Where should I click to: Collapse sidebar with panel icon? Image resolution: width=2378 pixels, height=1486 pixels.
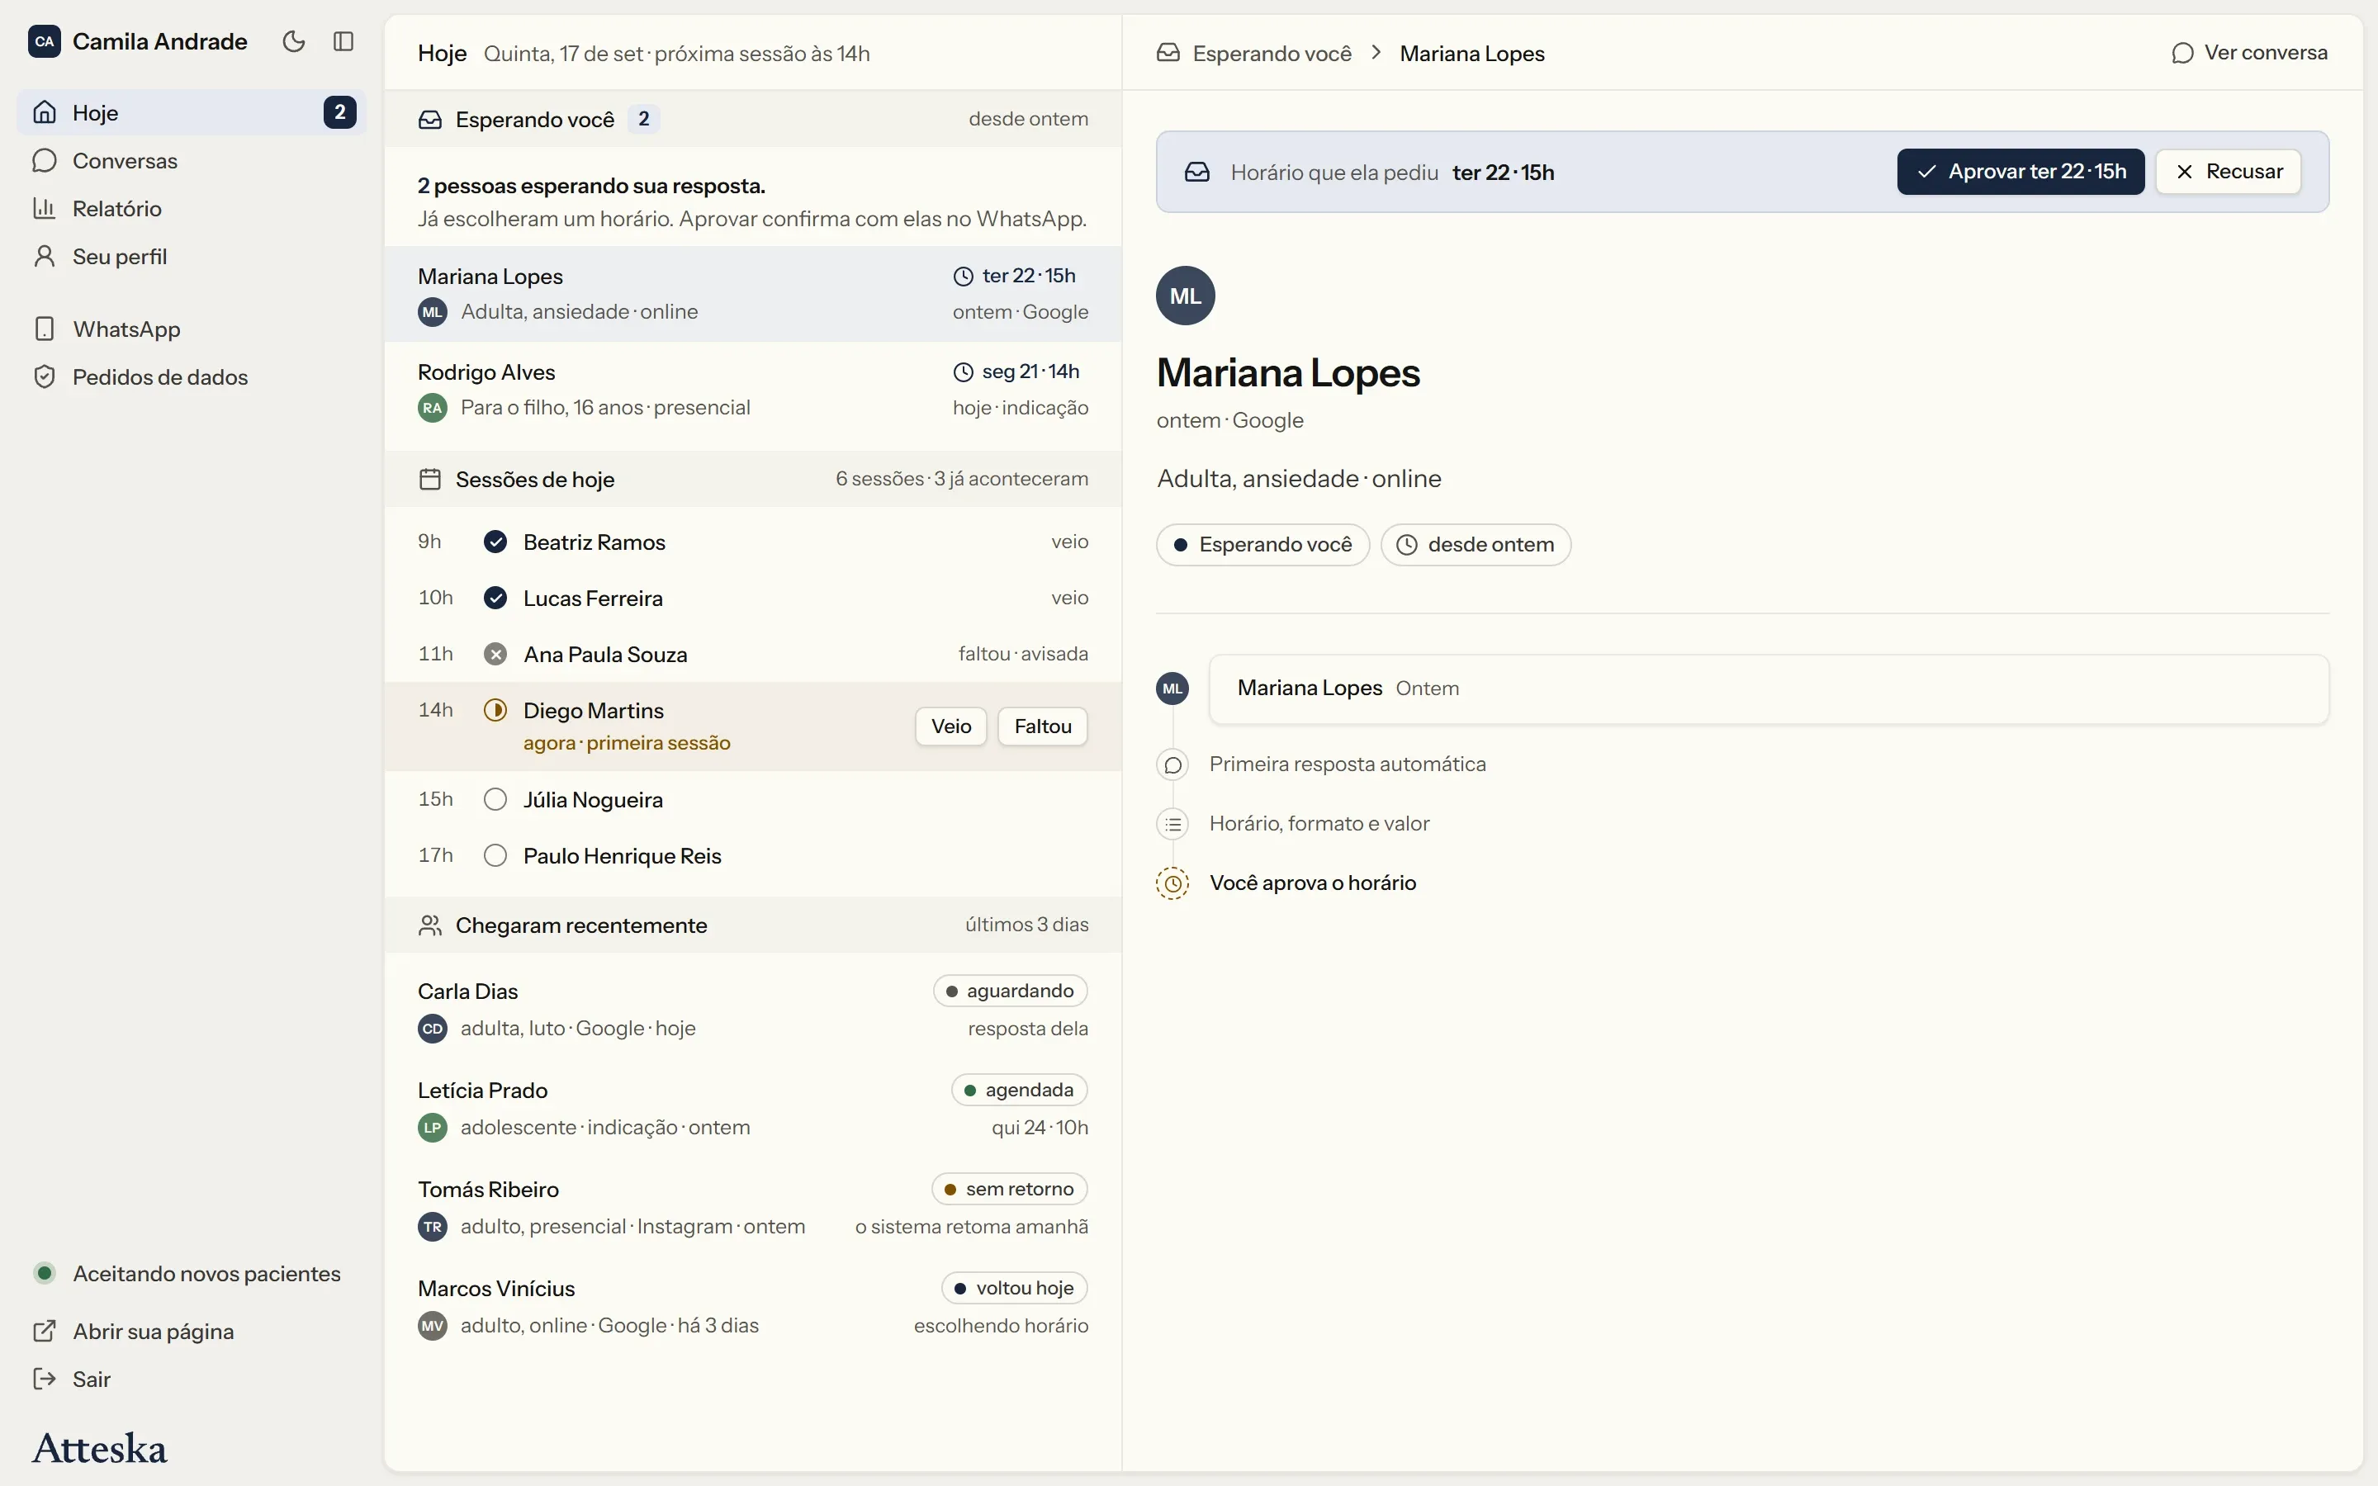[x=343, y=41]
